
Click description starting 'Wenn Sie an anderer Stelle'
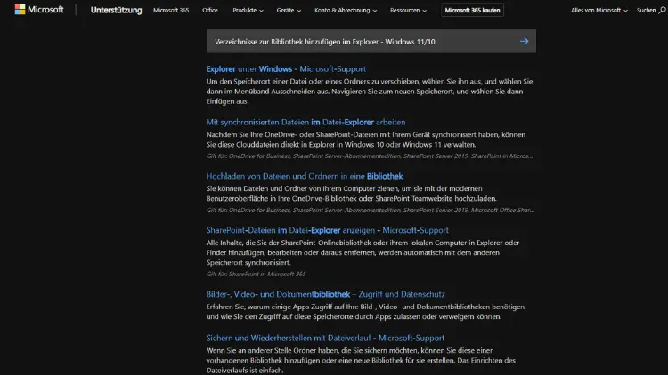click(361, 360)
